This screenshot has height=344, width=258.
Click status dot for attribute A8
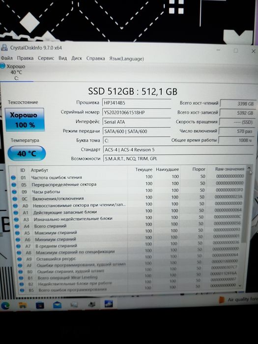19,253
